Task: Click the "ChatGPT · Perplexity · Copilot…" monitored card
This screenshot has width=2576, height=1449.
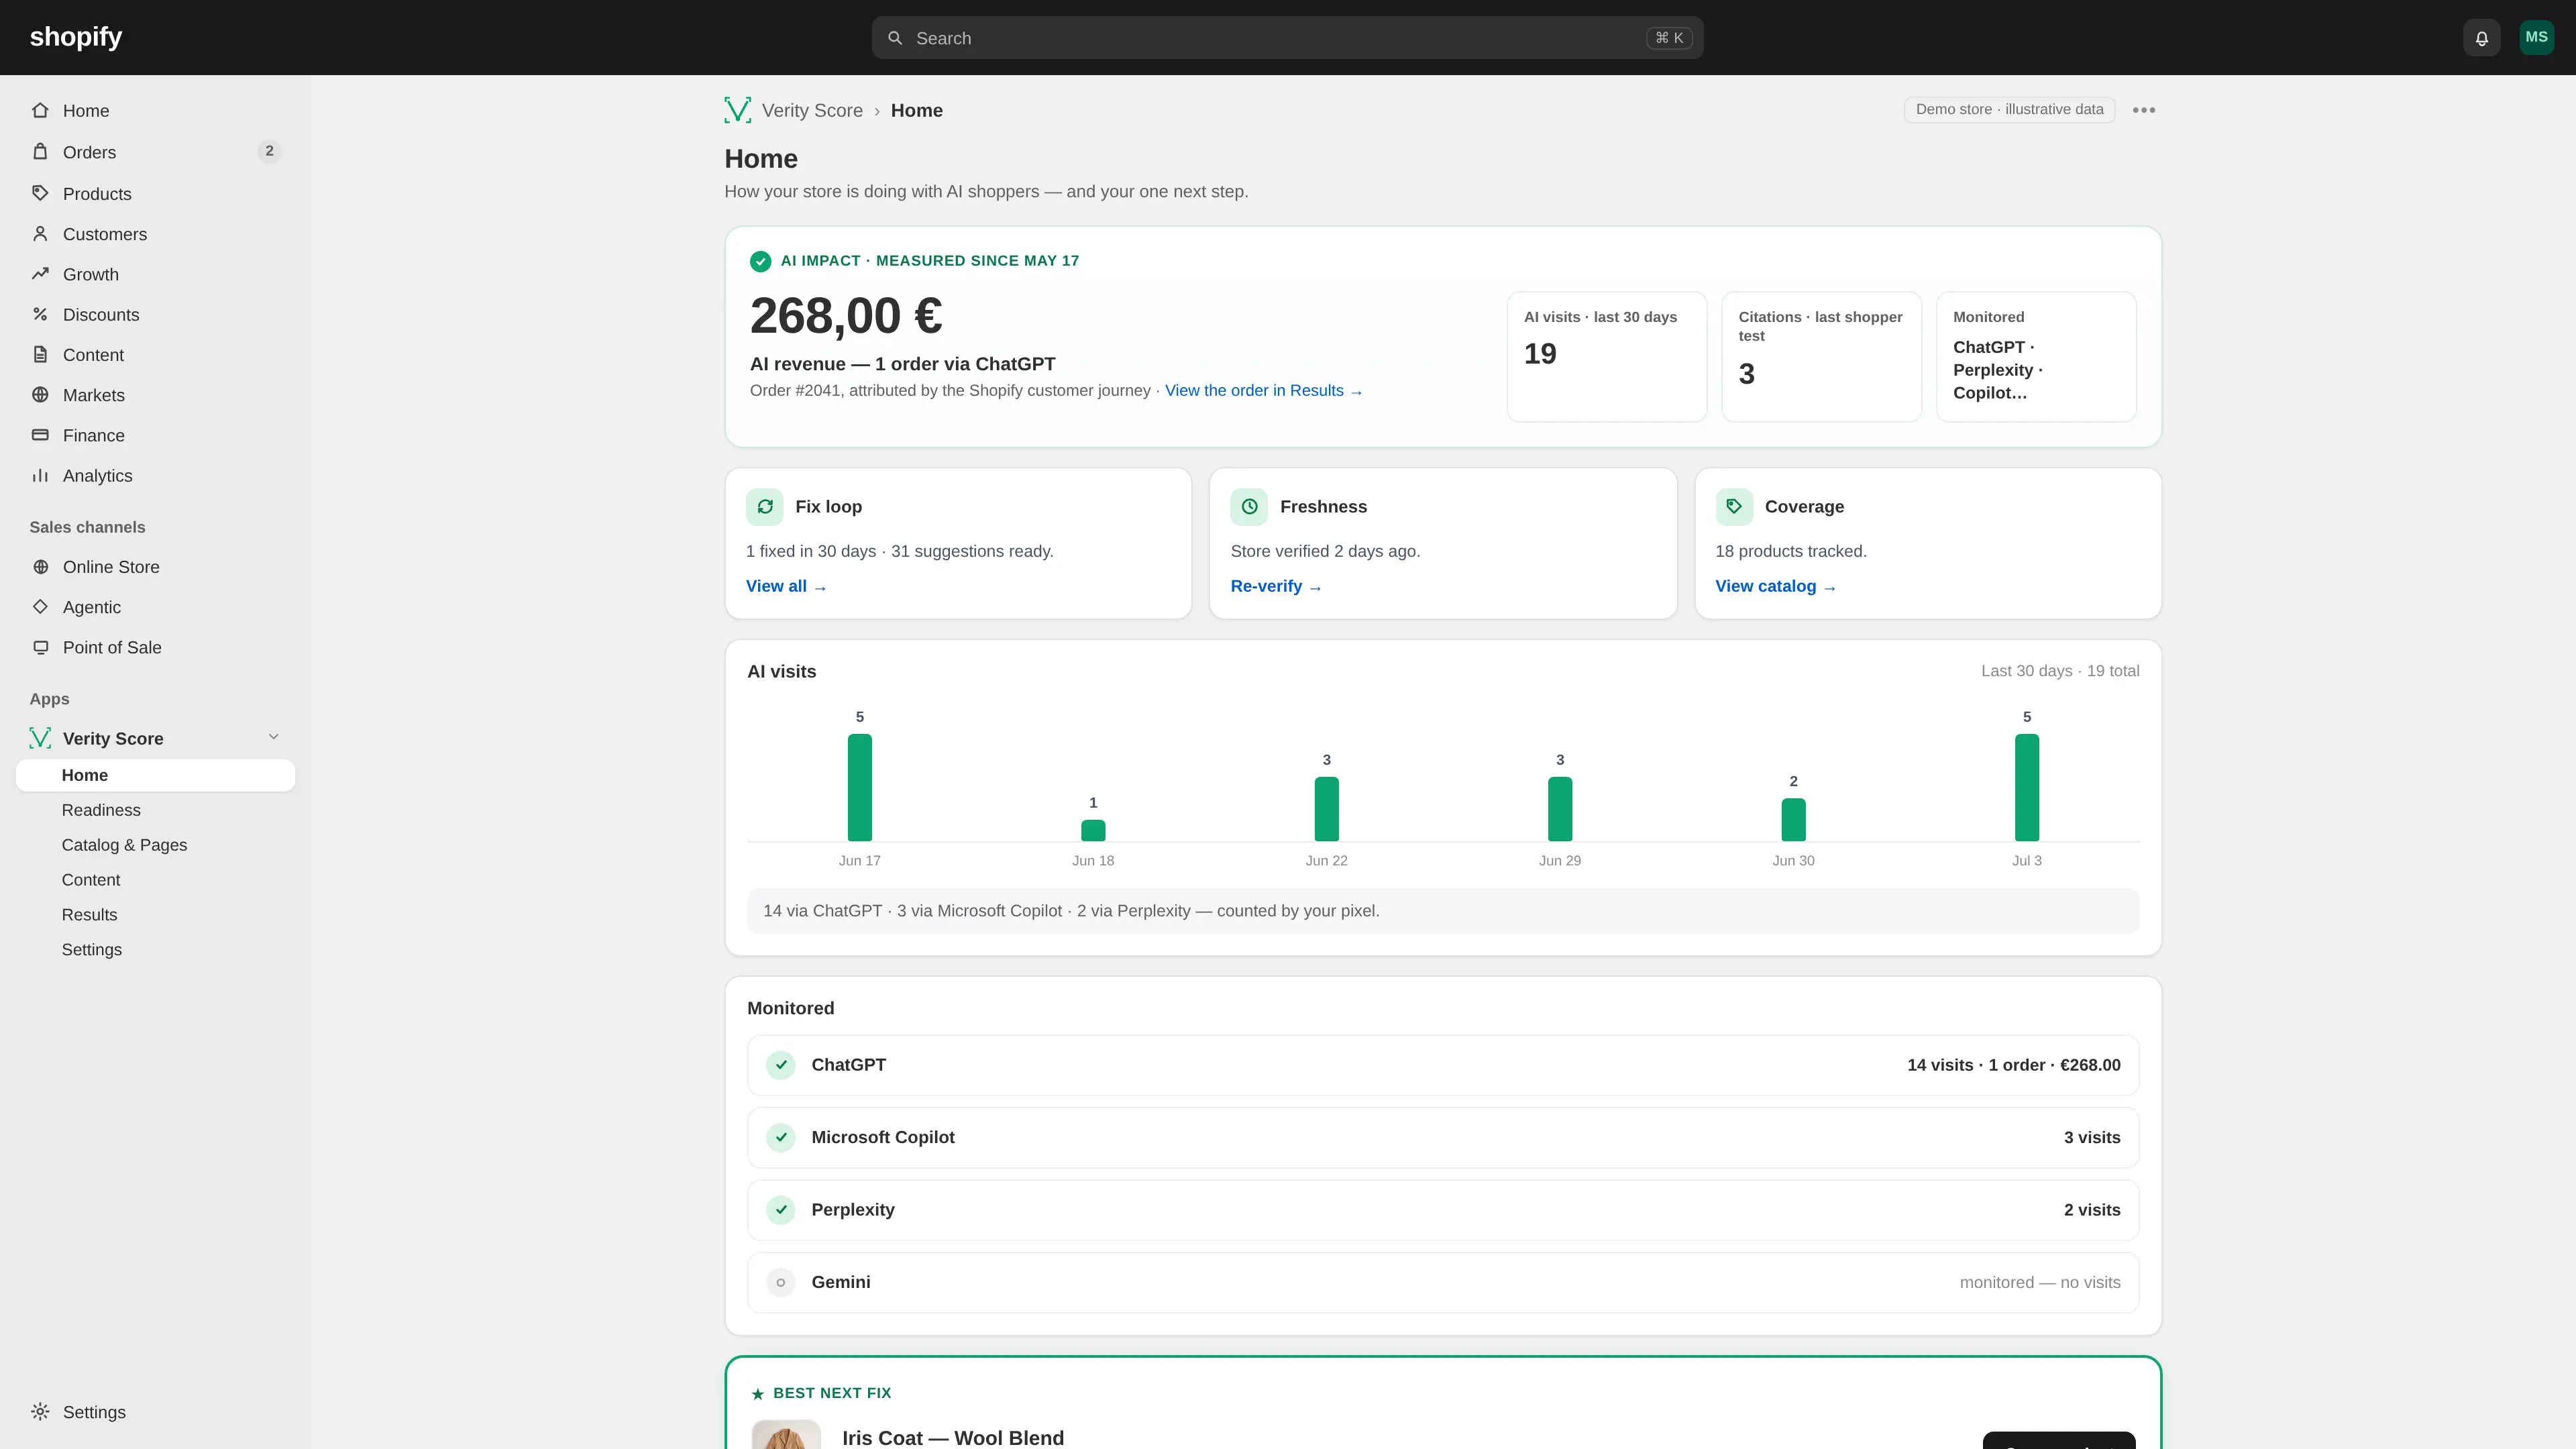Action: [x=2036, y=357]
